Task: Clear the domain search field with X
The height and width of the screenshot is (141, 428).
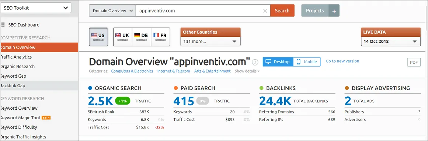Action: click(x=265, y=11)
